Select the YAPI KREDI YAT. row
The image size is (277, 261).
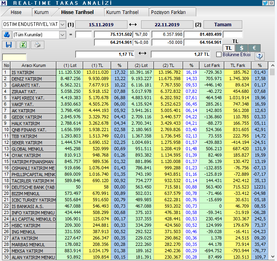(135, 98)
